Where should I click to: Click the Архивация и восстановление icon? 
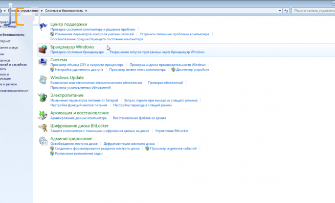click(x=43, y=115)
